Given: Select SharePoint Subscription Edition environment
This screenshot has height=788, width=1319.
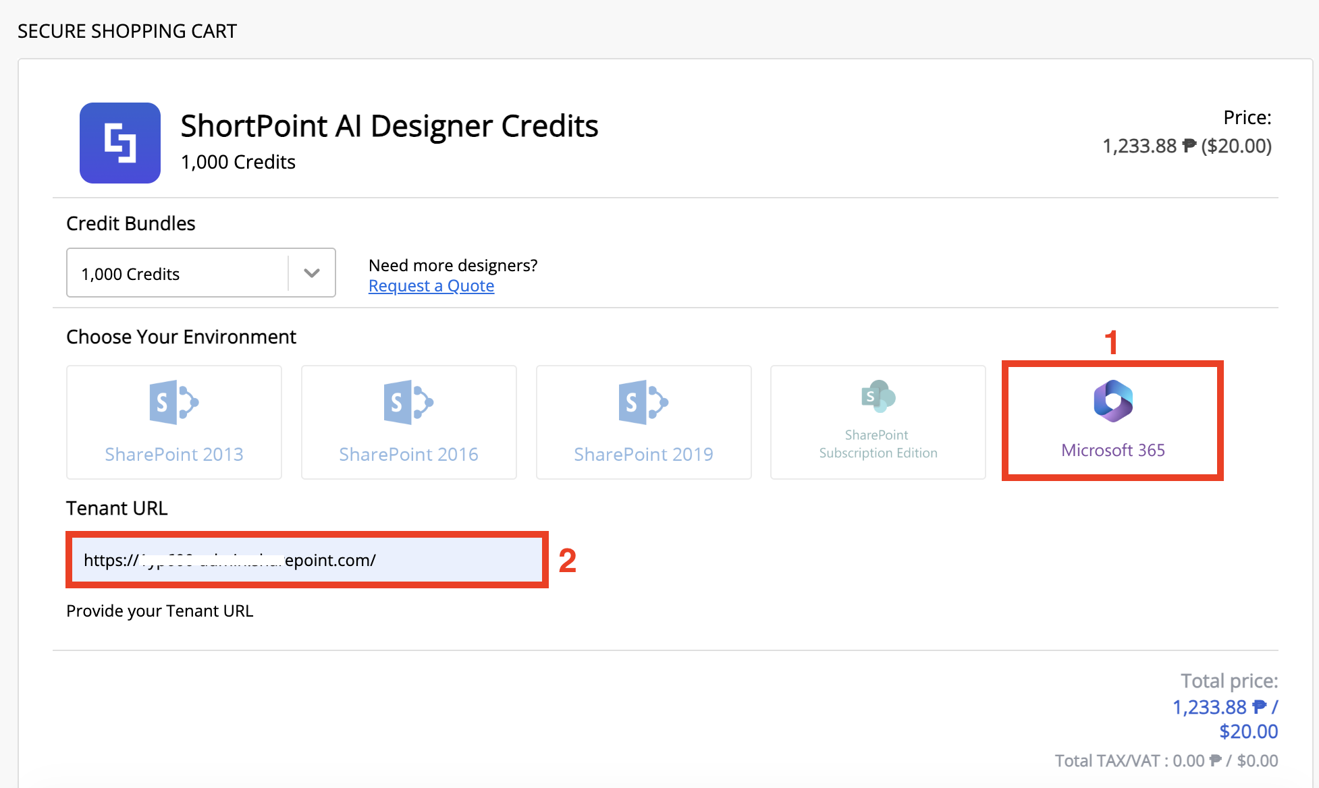Looking at the screenshot, I should [x=878, y=422].
